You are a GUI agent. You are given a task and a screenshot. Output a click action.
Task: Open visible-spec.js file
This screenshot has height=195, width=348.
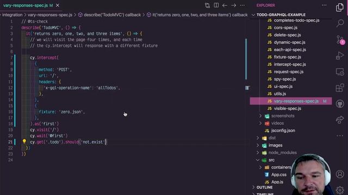click(288, 108)
